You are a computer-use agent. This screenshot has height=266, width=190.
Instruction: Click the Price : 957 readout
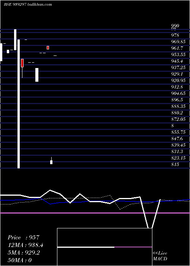[x=24, y=237]
